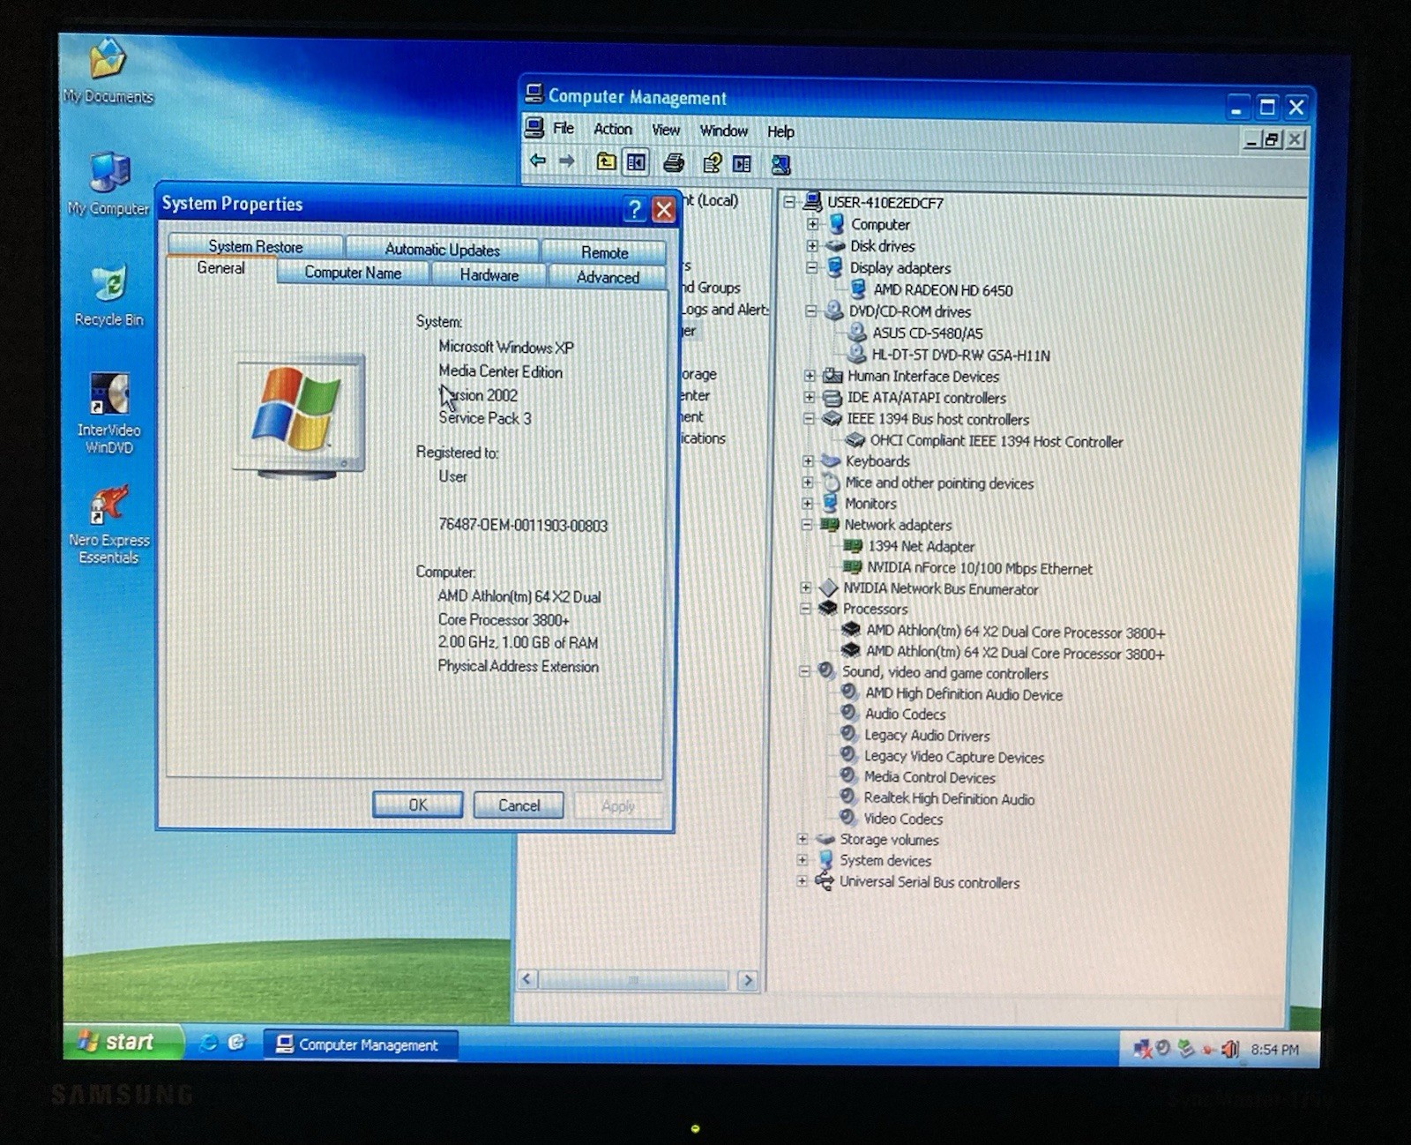Switch to the Remote tab
The width and height of the screenshot is (1411, 1145).
pos(604,253)
